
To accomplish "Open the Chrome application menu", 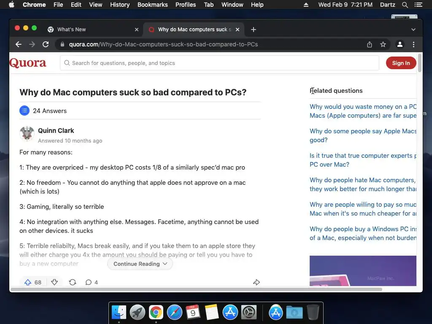I will pos(34,5).
